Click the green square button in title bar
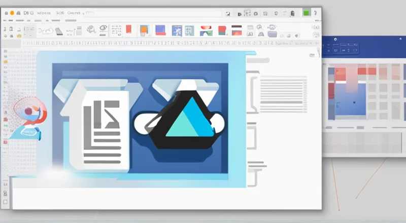This screenshot has height=223, width=406. click(307, 13)
